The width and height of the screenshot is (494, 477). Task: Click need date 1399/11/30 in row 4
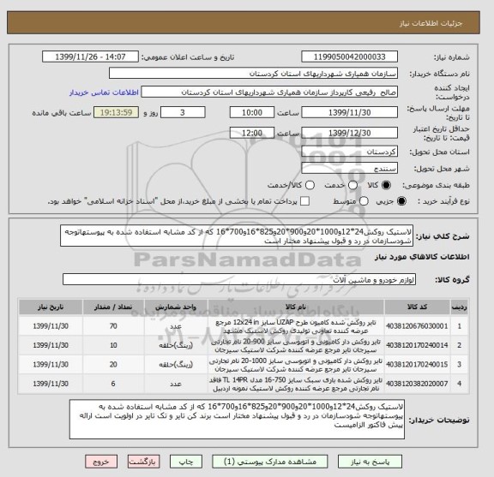coord(51,384)
